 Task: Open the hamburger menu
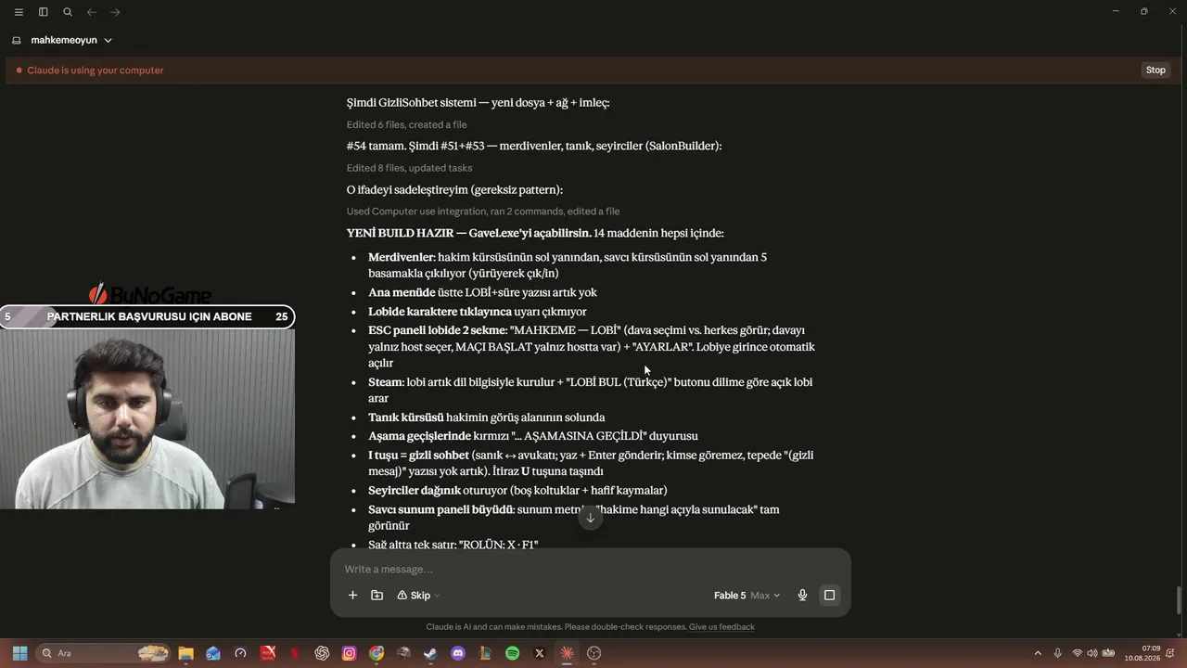click(x=19, y=12)
